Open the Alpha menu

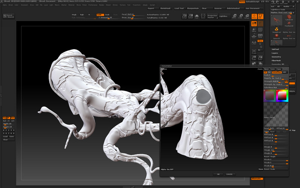click(4, 5)
